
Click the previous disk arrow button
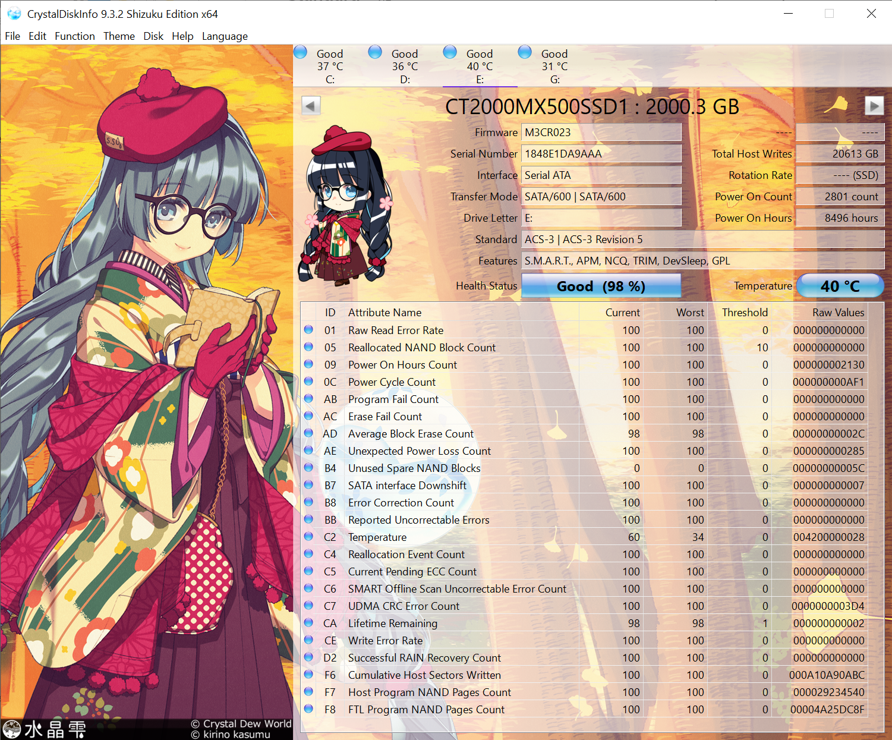311,106
